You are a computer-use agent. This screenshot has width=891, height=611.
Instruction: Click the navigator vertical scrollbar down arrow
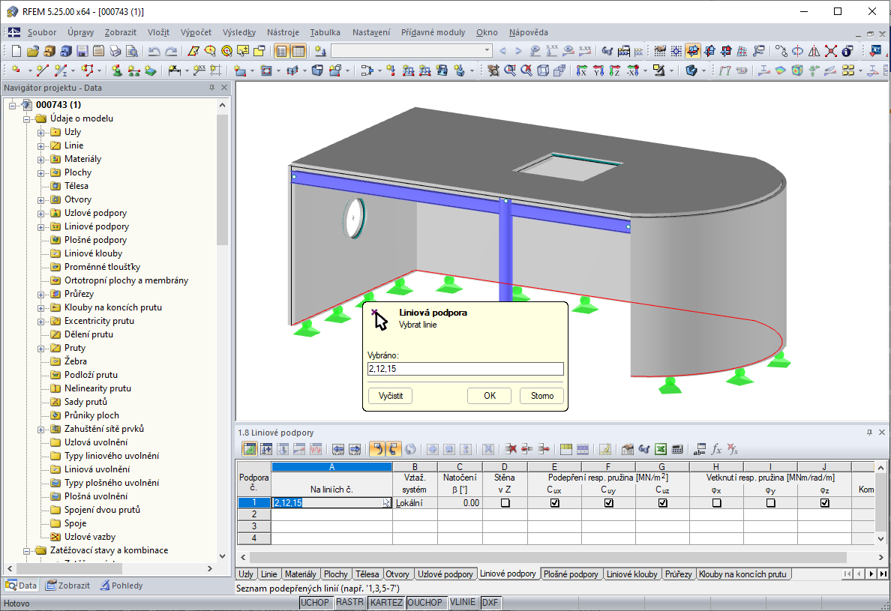tap(222, 556)
